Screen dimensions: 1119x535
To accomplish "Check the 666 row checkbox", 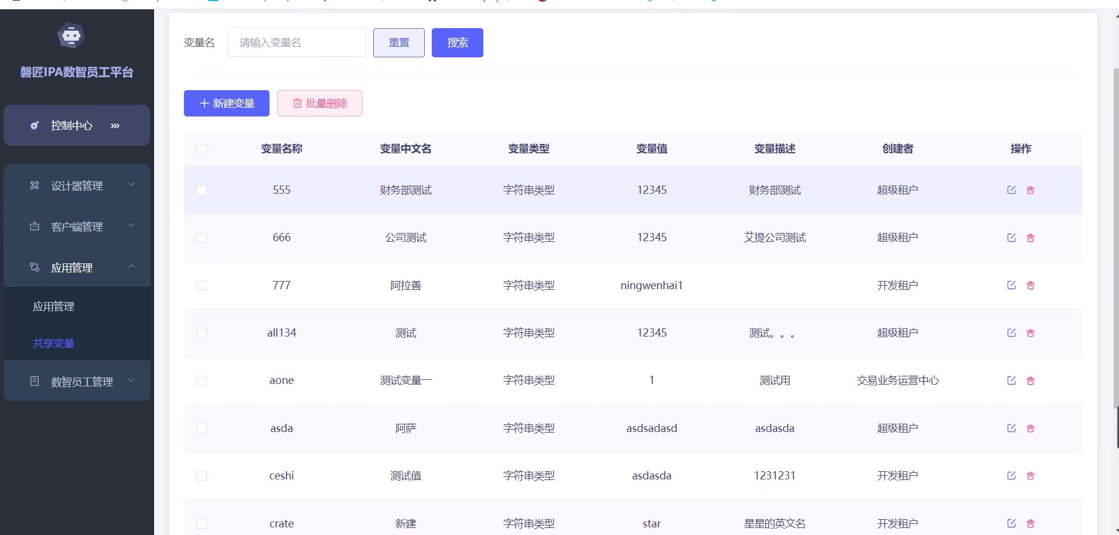I will [x=202, y=238].
